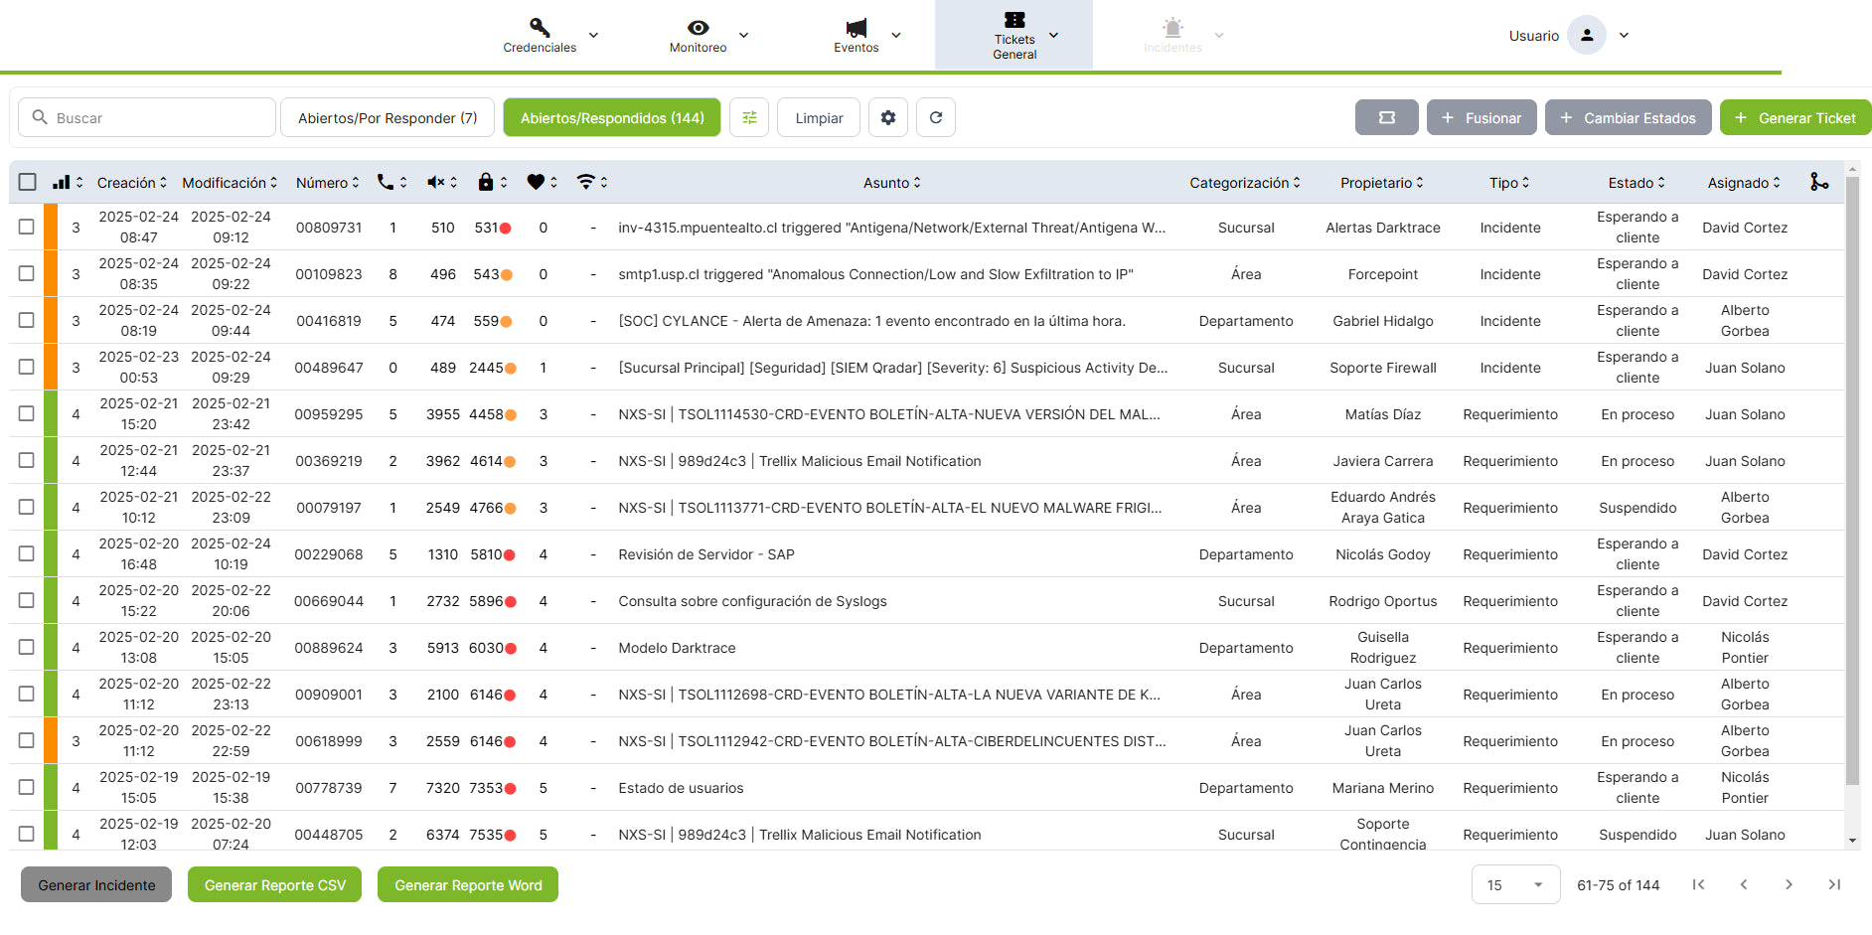
Task: Check the box for ticket 00809731
Action: (27, 227)
